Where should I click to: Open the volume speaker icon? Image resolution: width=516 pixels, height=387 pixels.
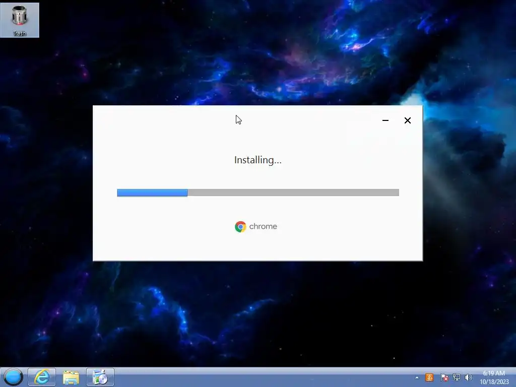point(468,377)
